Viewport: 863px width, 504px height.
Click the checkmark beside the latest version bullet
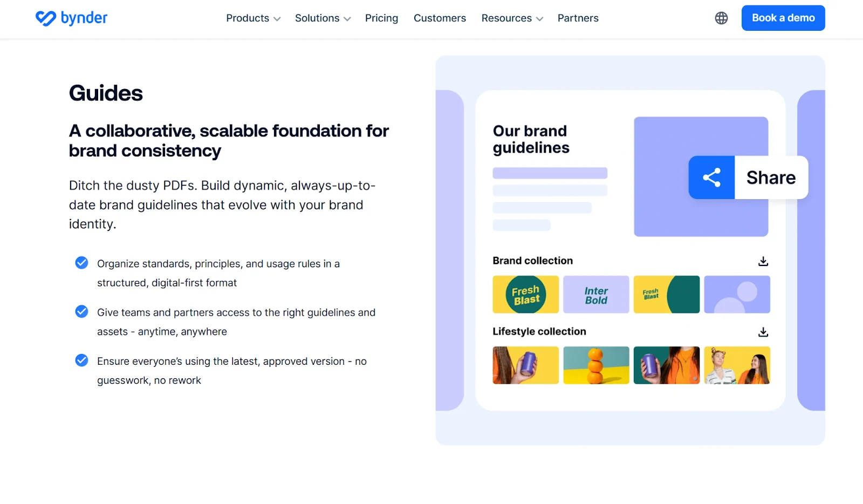pyautogui.click(x=81, y=360)
